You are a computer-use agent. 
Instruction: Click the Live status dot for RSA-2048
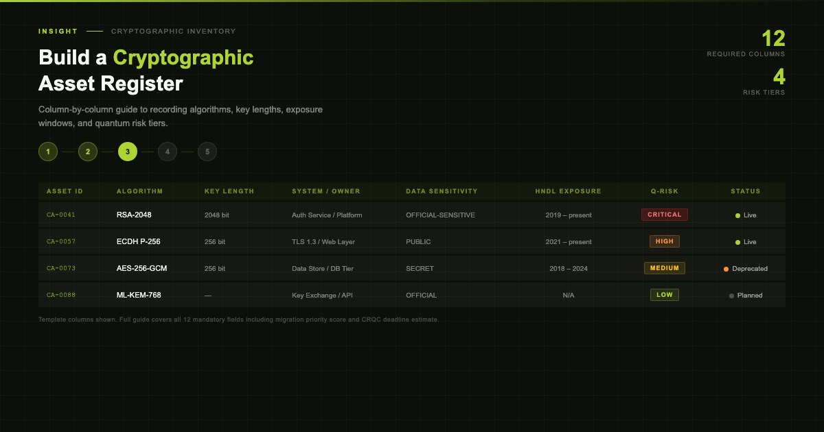[737, 215]
